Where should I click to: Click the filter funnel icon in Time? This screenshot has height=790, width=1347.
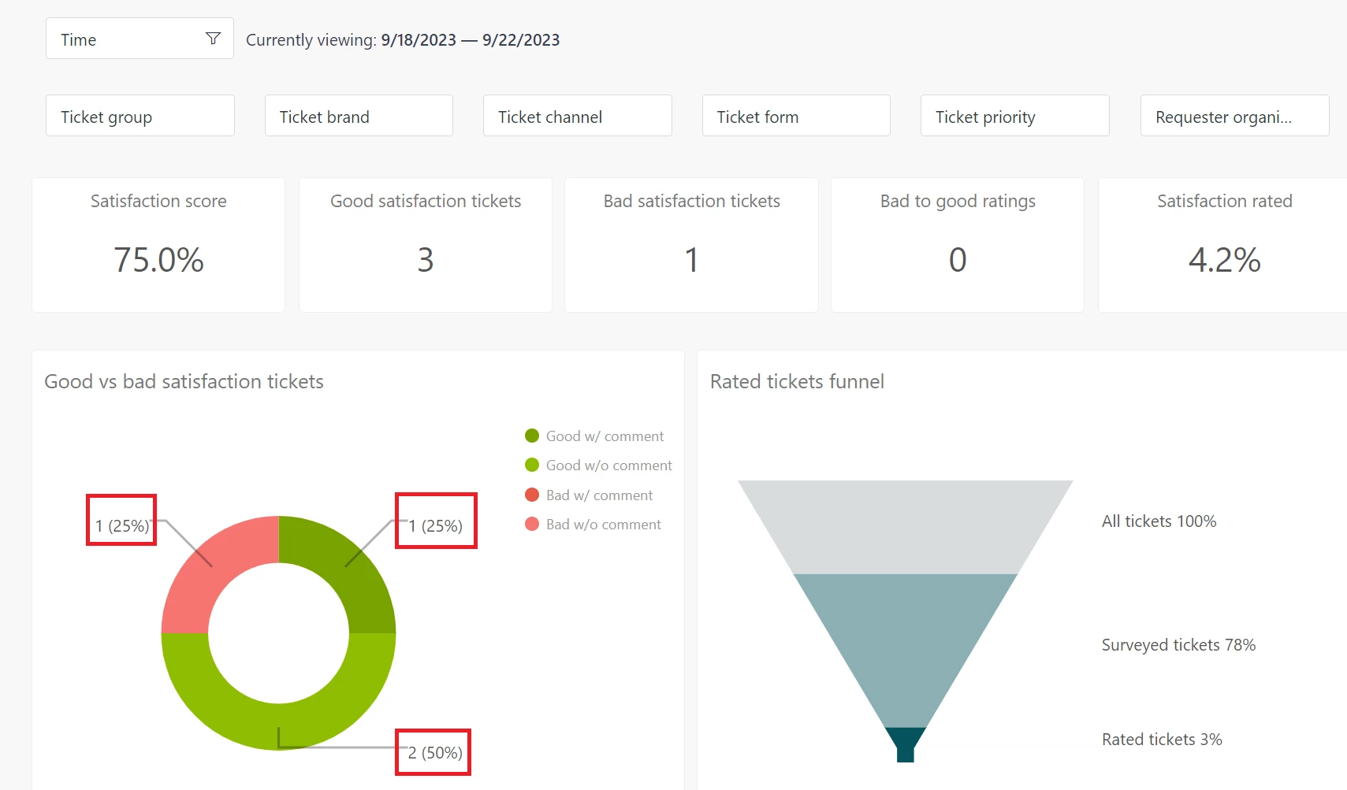click(x=213, y=39)
